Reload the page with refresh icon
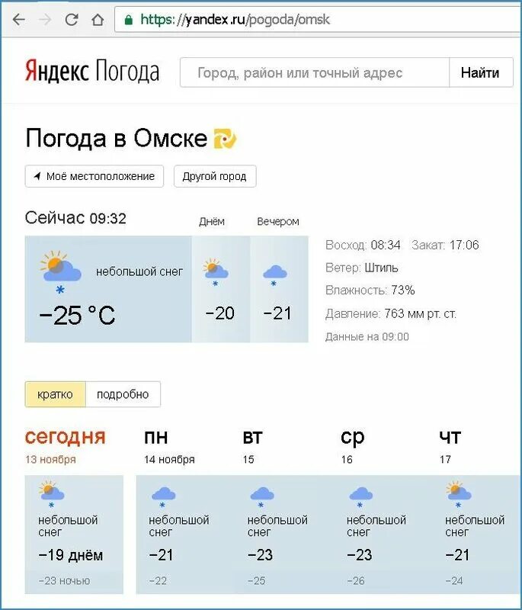The image size is (522, 610). pyautogui.click(x=72, y=20)
